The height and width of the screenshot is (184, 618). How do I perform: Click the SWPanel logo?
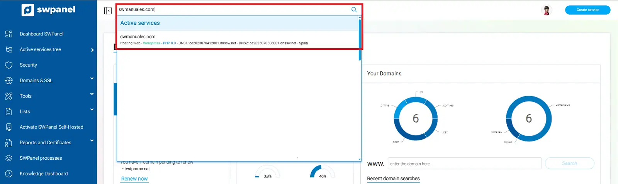pos(49,10)
